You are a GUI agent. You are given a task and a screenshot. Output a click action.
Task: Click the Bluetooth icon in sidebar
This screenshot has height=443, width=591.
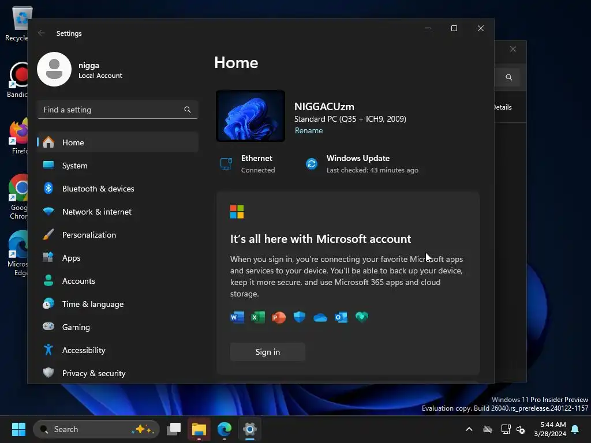(48, 188)
